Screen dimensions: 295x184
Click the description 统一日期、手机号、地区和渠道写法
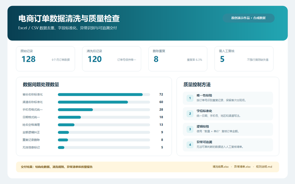[x=219, y=116]
